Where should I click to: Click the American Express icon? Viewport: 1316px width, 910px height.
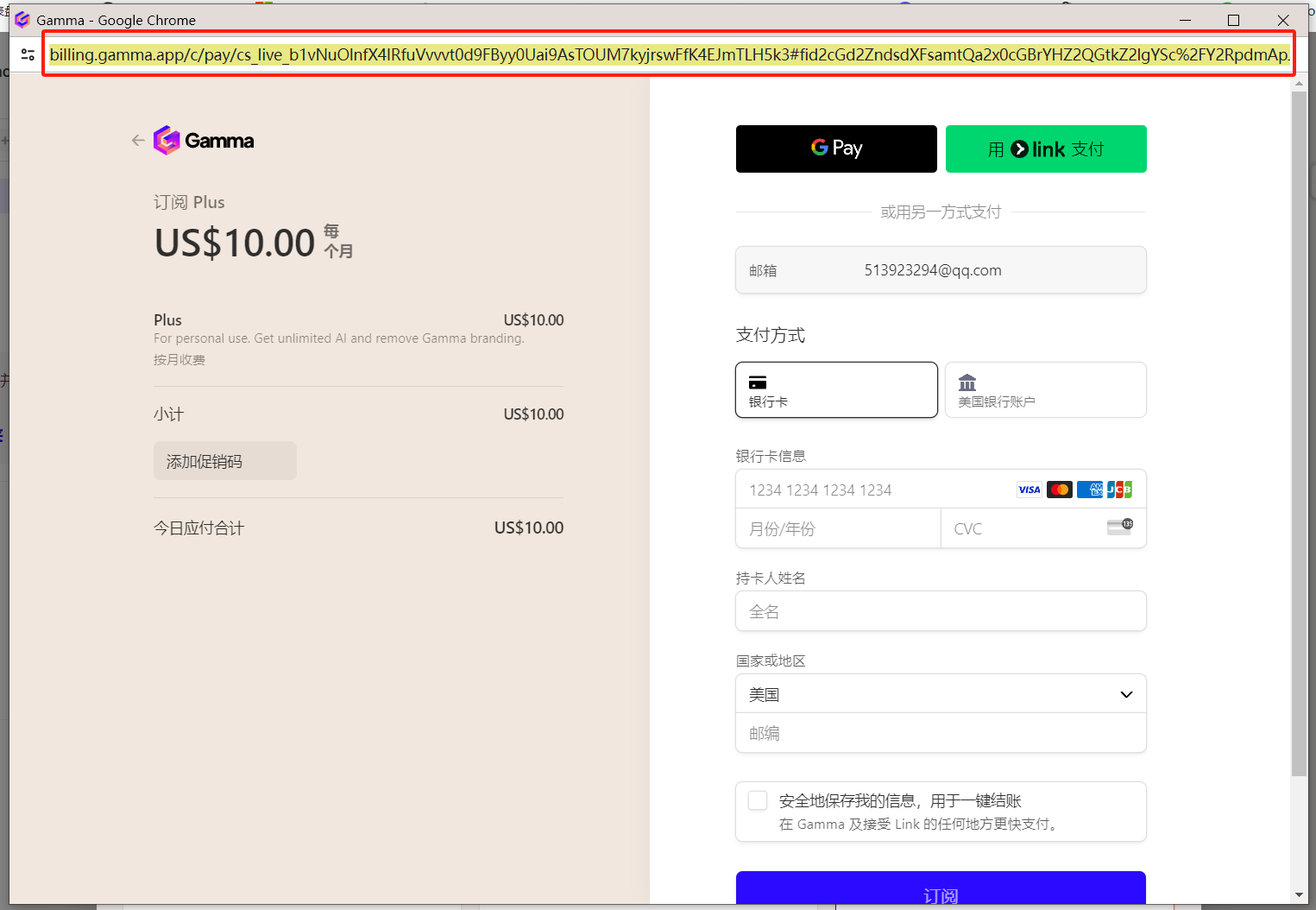(1090, 490)
